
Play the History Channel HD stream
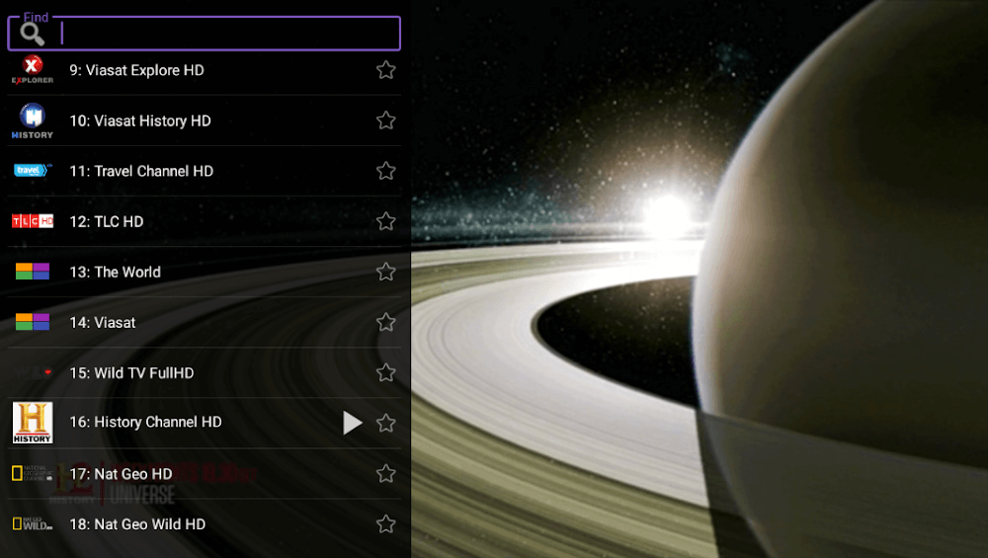tap(353, 423)
